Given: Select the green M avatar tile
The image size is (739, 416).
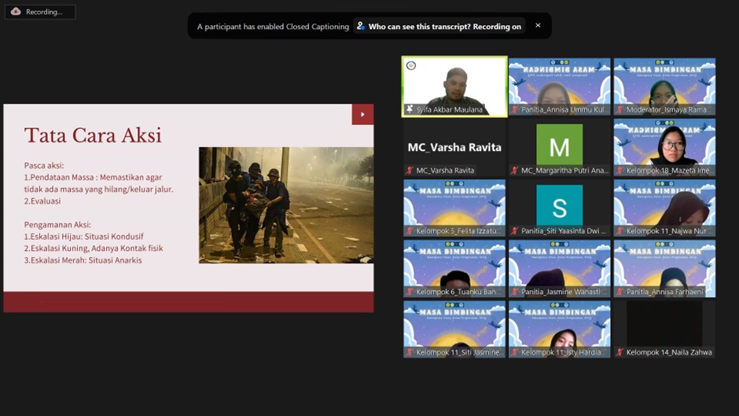Looking at the screenshot, I should click(559, 146).
